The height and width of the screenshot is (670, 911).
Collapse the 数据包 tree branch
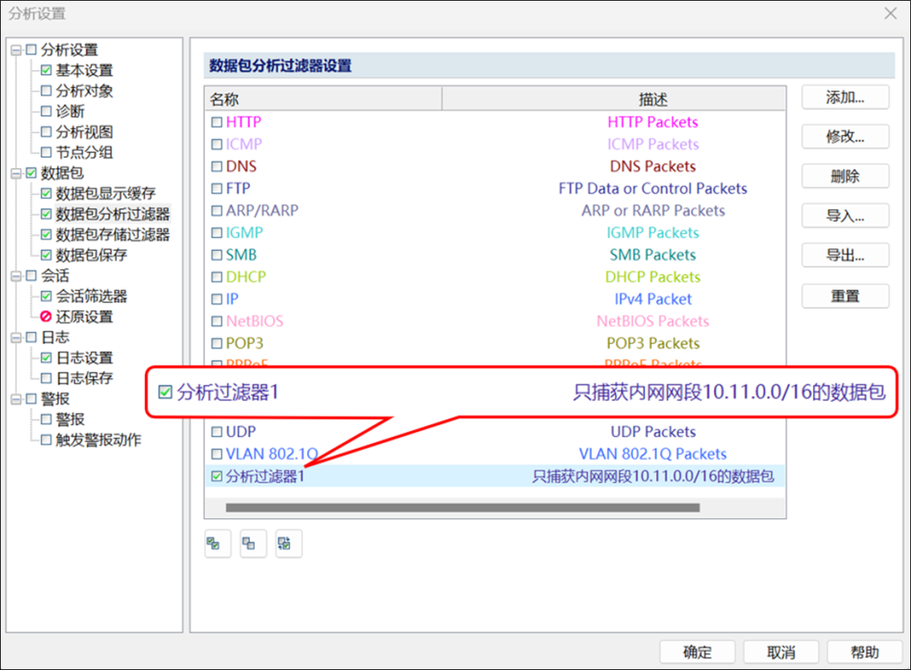(16, 172)
